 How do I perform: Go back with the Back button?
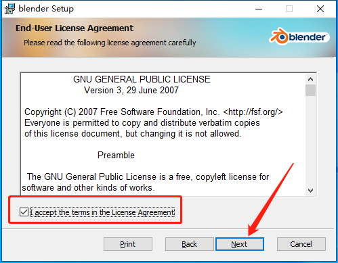tap(189, 244)
